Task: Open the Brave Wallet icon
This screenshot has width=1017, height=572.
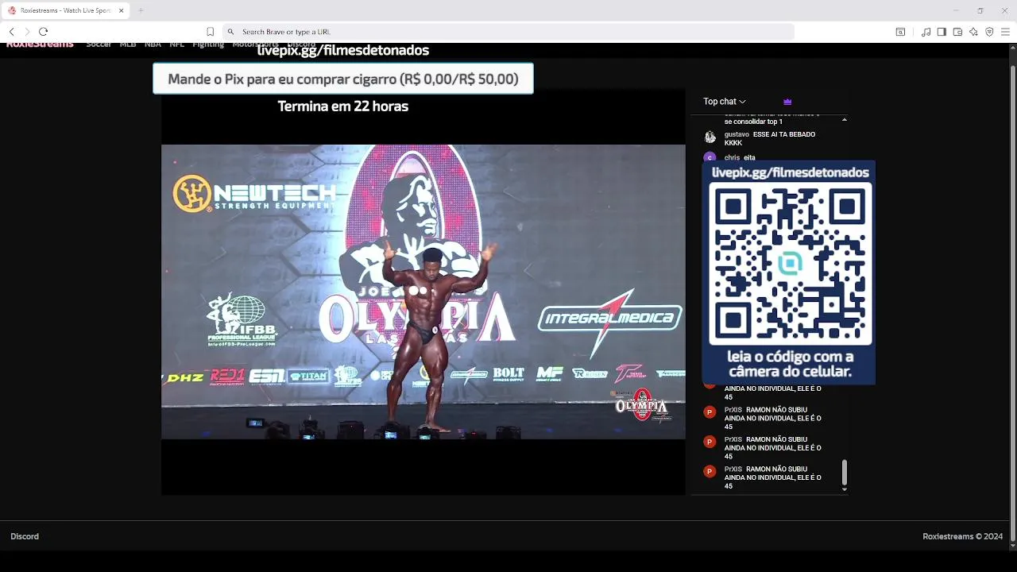Action: pyautogui.click(x=957, y=32)
